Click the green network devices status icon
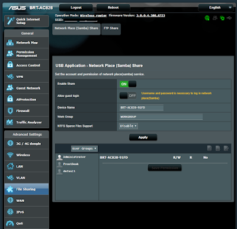 pos(222,18)
